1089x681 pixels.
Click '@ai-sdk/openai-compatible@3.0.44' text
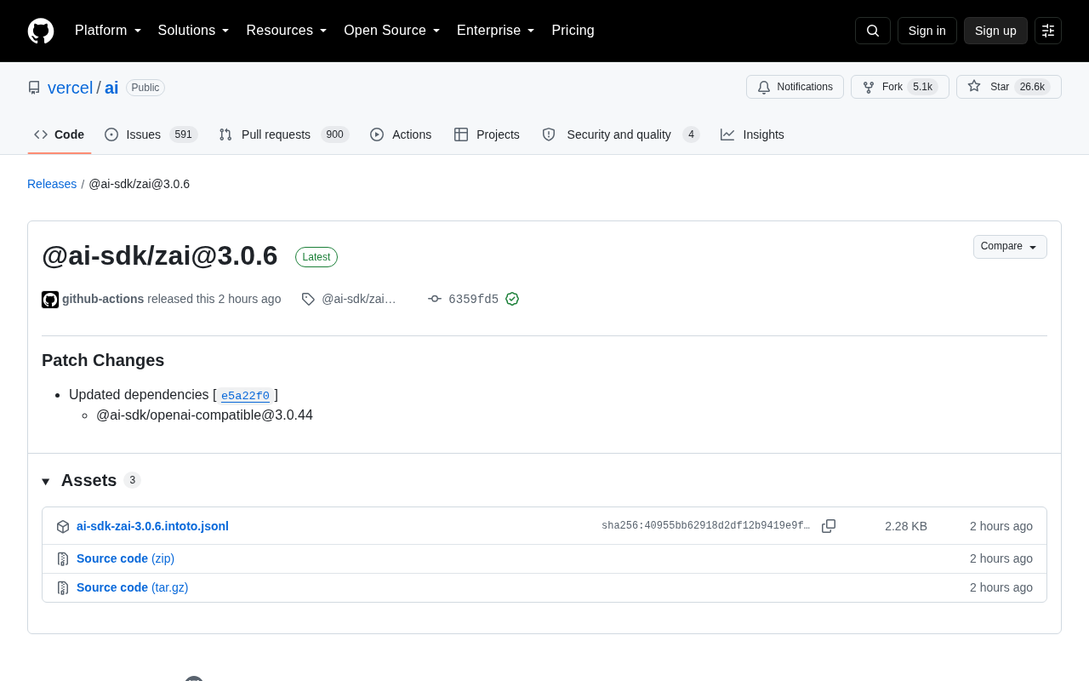[204, 415]
